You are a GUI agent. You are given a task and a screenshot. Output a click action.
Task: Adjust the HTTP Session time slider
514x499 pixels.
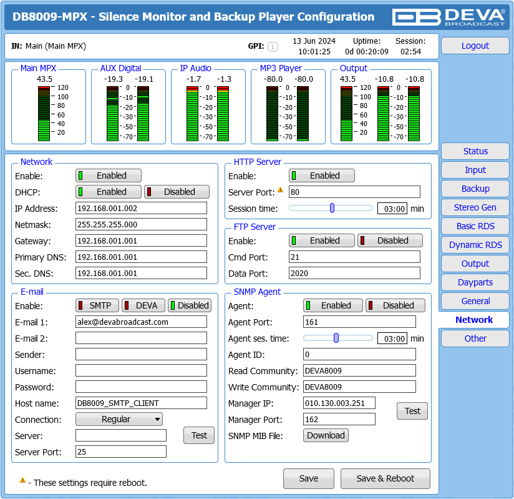click(x=331, y=208)
